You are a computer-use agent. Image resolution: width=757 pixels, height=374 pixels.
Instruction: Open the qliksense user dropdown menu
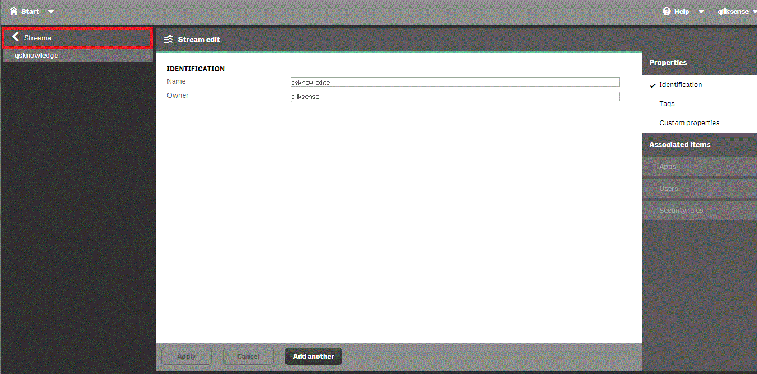(736, 12)
